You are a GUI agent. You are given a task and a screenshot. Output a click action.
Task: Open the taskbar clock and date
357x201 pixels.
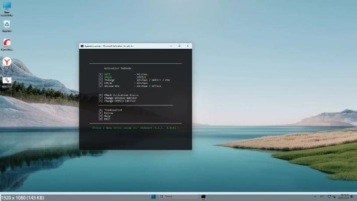[343, 196]
